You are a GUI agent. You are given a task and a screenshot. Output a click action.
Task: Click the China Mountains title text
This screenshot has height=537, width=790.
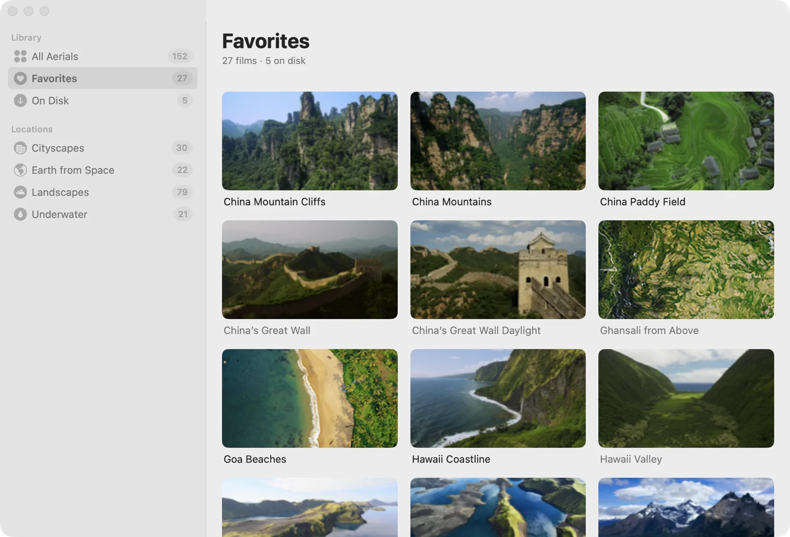click(x=452, y=202)
